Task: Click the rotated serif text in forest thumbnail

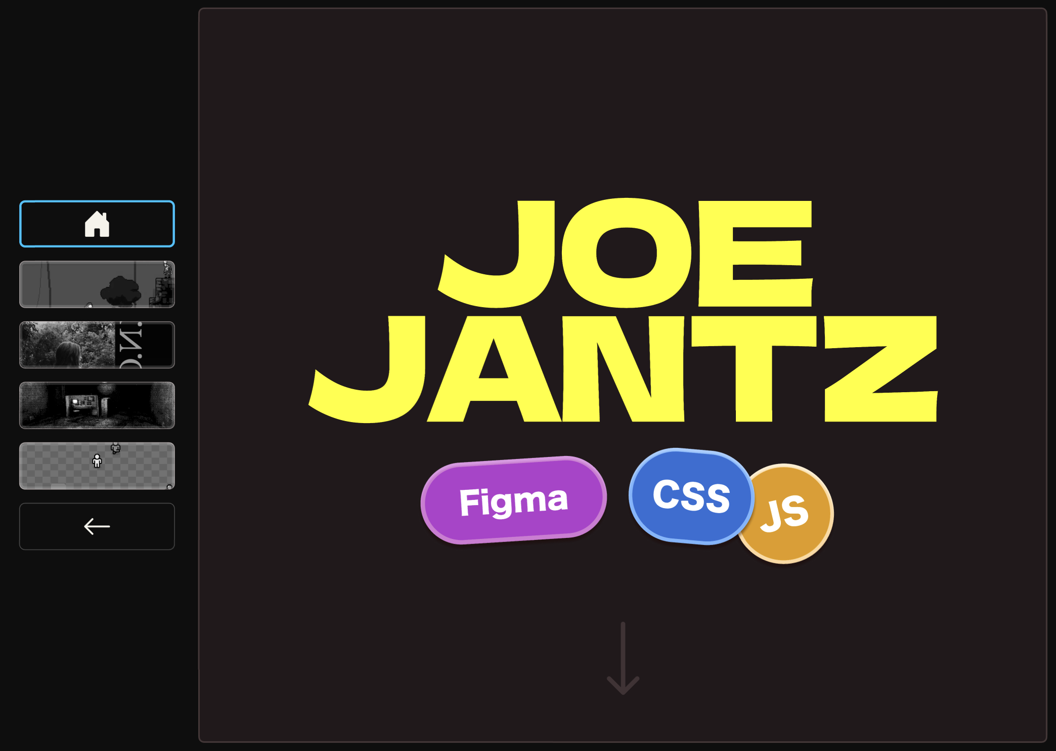Action: click(131, 345)
